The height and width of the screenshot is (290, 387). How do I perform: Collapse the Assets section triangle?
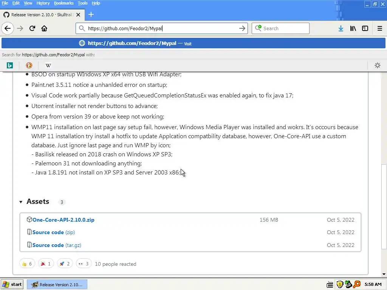click(x=21, y=202)
